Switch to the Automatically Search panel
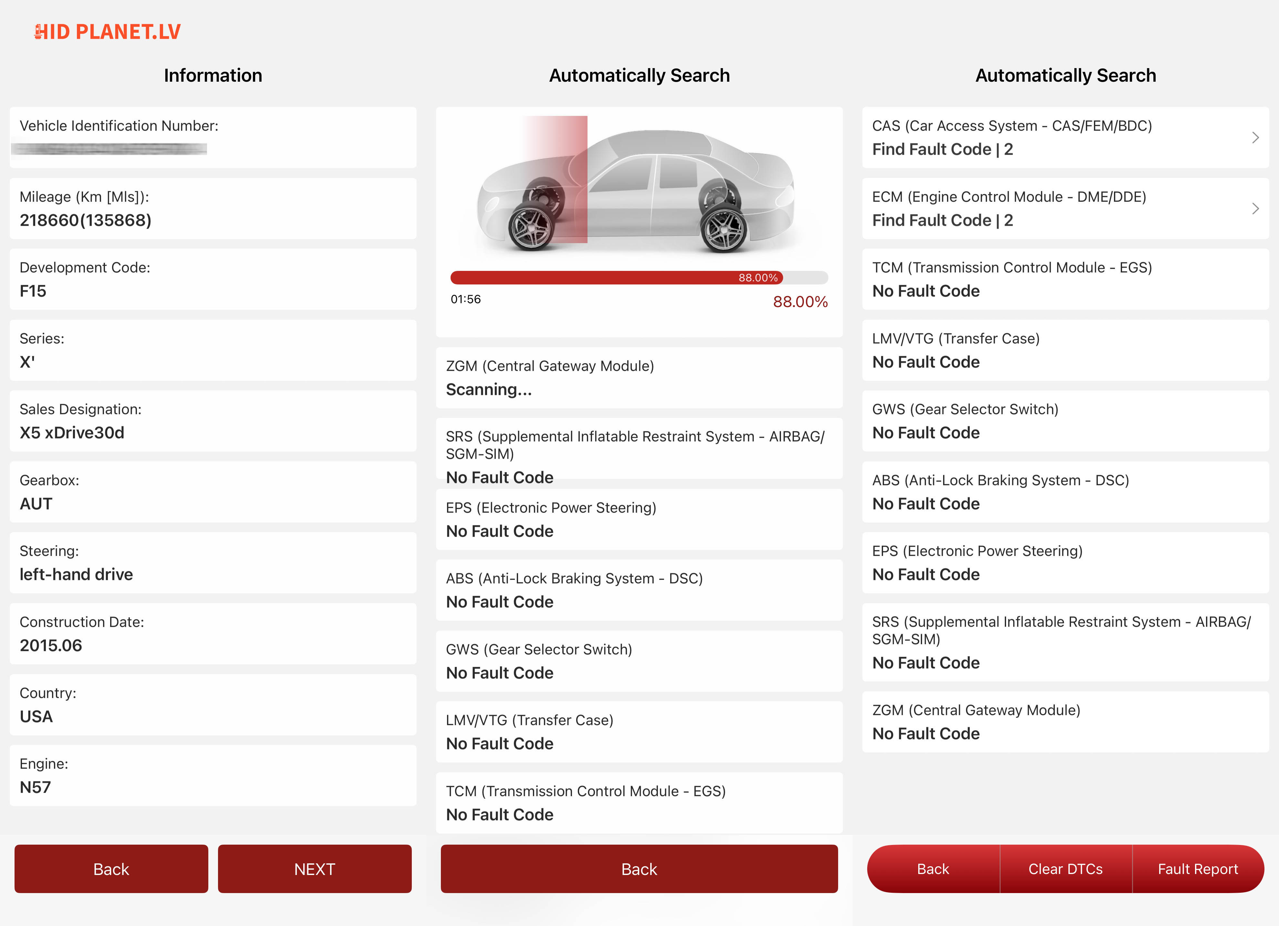The height and width of the screenshot is (926, 1279). coord(639,75)
